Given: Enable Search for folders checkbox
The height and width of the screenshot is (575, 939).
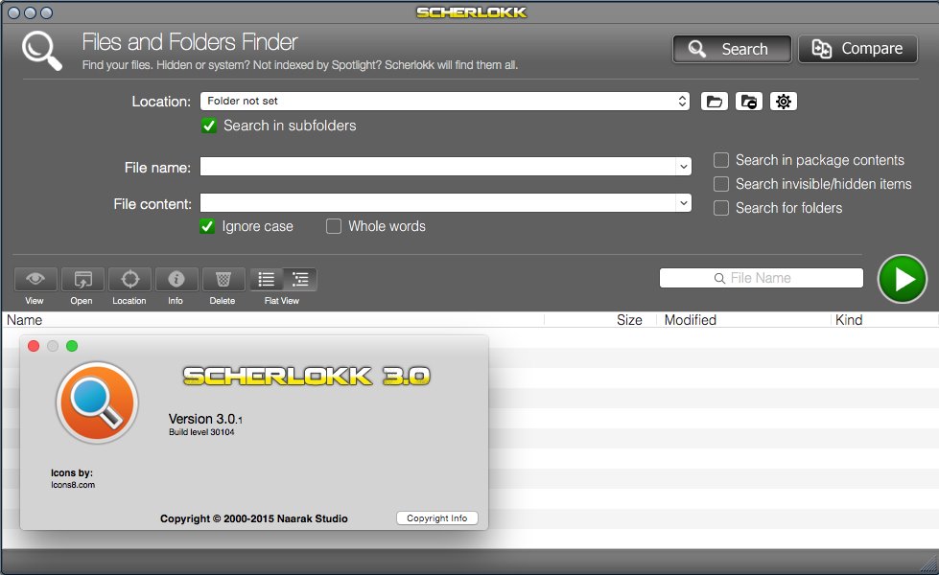Looking at the screenshot, I should click(721, 208).
